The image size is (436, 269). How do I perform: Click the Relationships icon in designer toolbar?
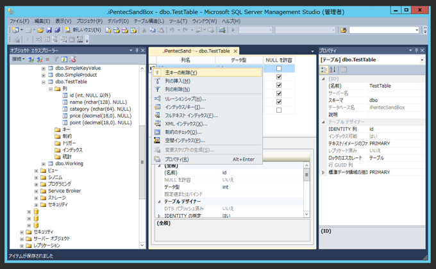point(38,40)
